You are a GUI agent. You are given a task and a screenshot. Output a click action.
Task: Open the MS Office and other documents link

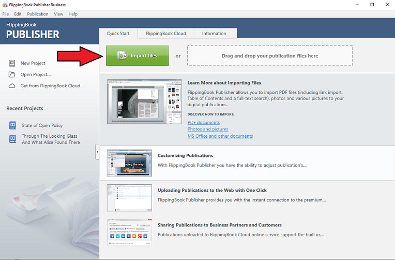[x=220, y=136]
